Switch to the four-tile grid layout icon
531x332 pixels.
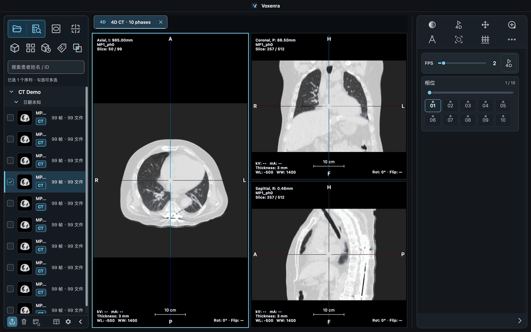click(x=30, y=48)
